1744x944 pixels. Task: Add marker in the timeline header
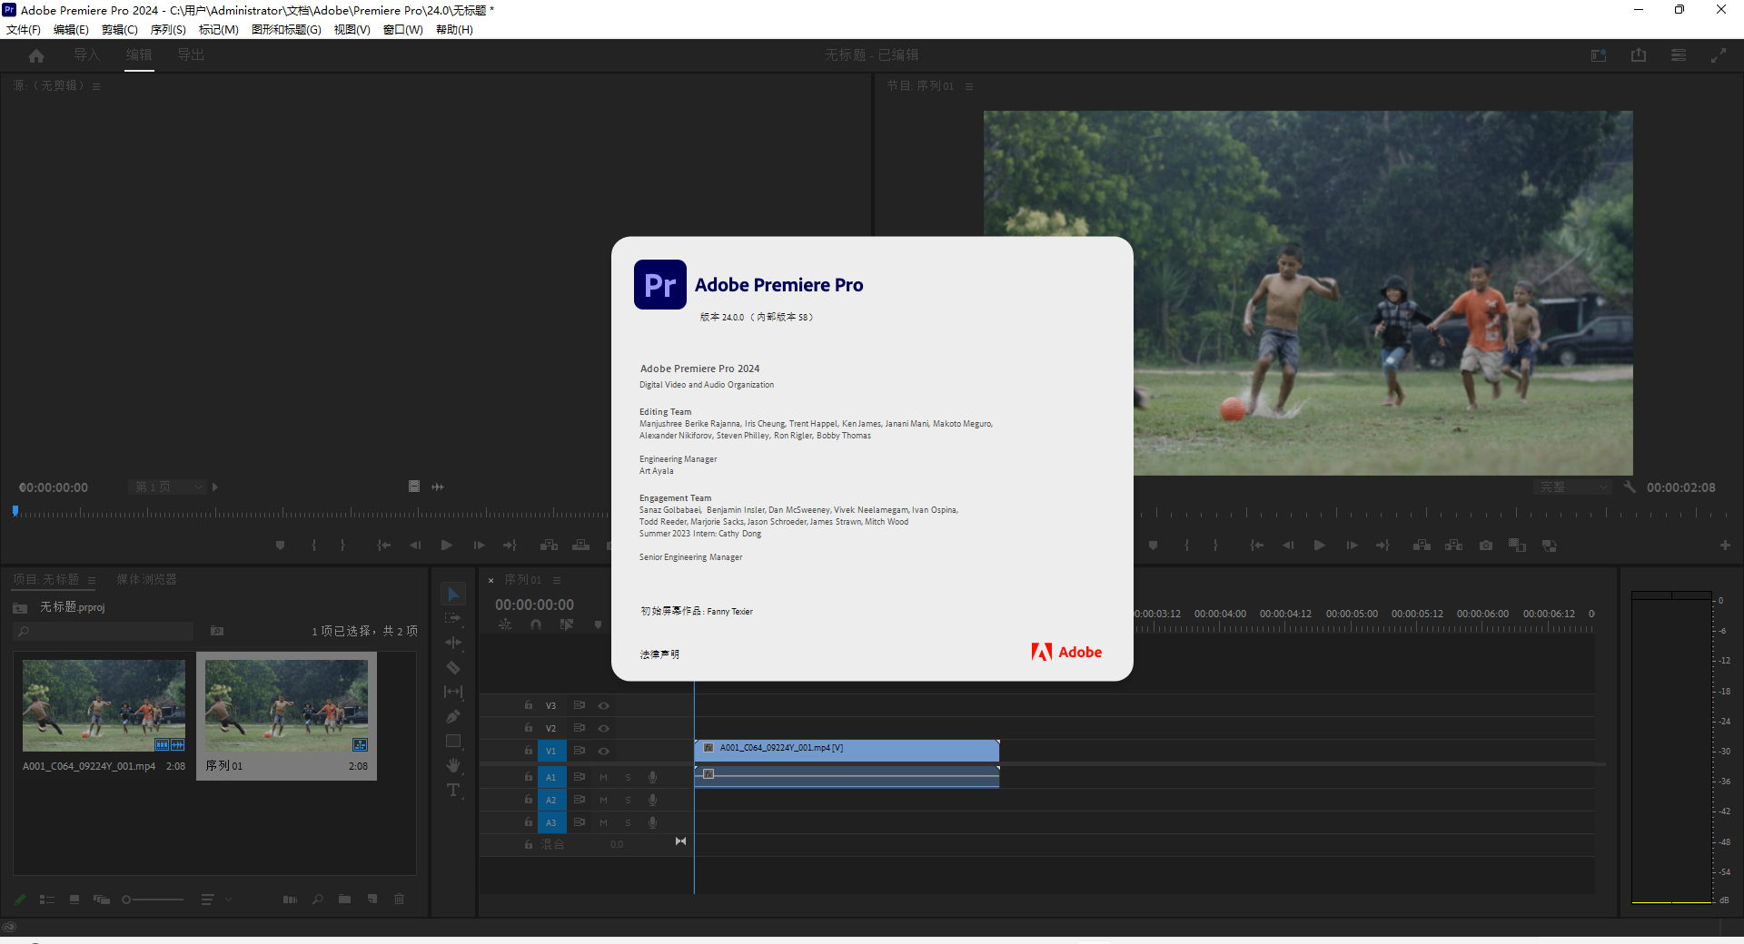pyautogui.click(x=598, y=624)
